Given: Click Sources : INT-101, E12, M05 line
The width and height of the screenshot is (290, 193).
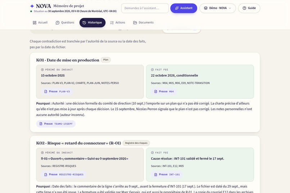Looking at the screenshot, I should 167,166.
